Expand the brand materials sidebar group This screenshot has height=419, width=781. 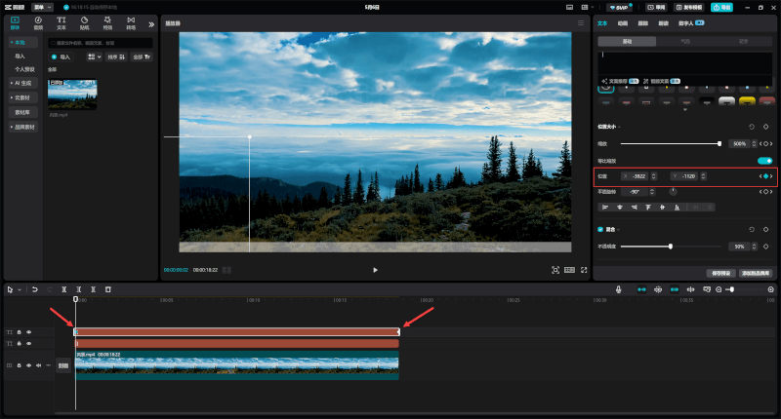(22, 127)
